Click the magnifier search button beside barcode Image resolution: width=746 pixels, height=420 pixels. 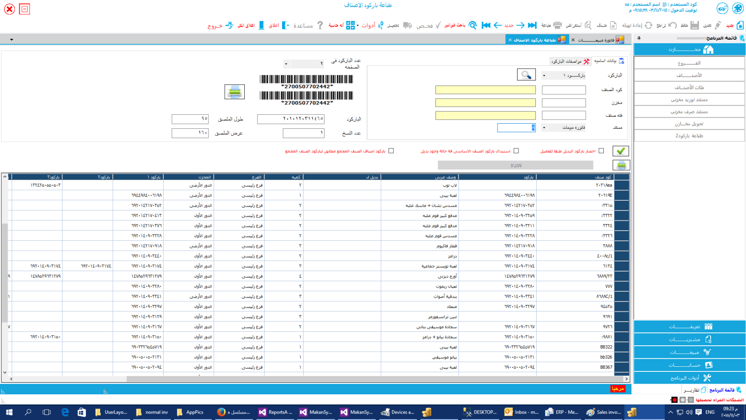coord(526,75)
